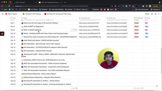Open the Day column header menu
Image resolution: width=162 pixels, height=91 pixels.
(x=13, y=18)
